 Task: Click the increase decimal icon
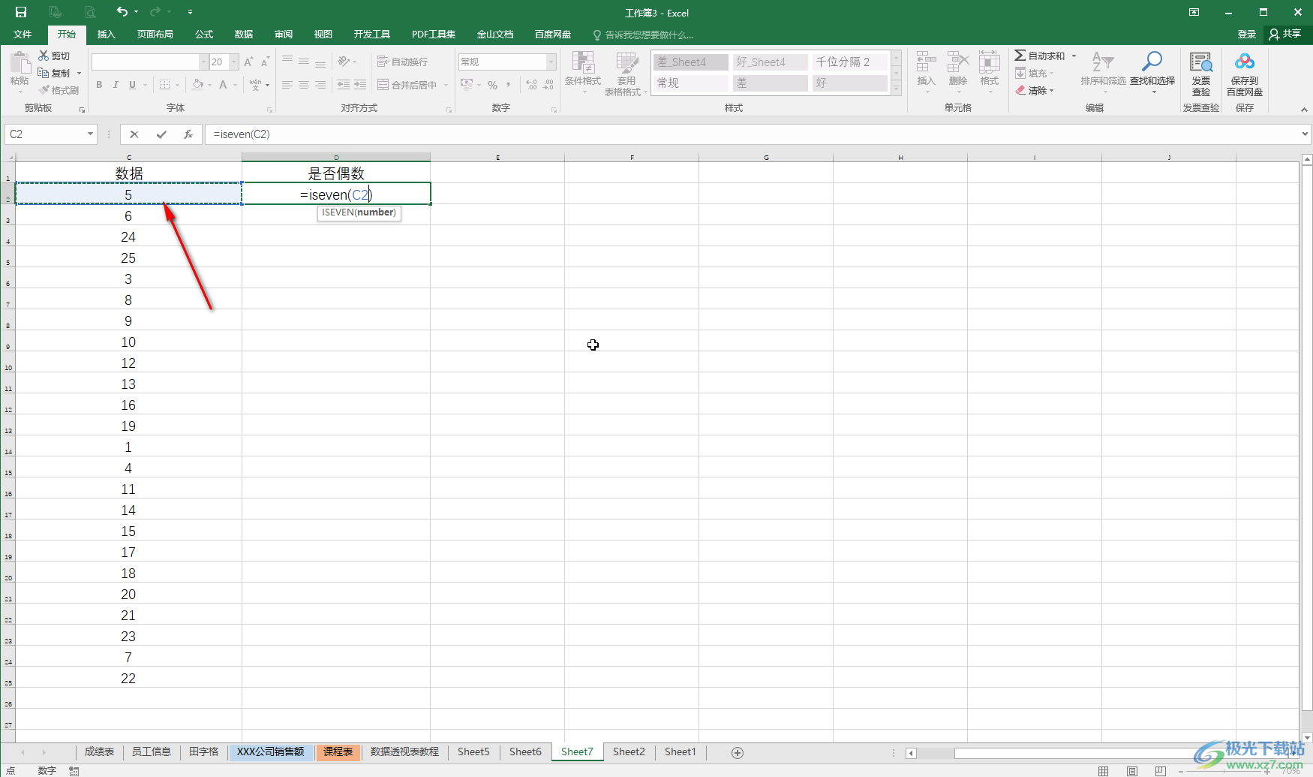coord(532,85)
